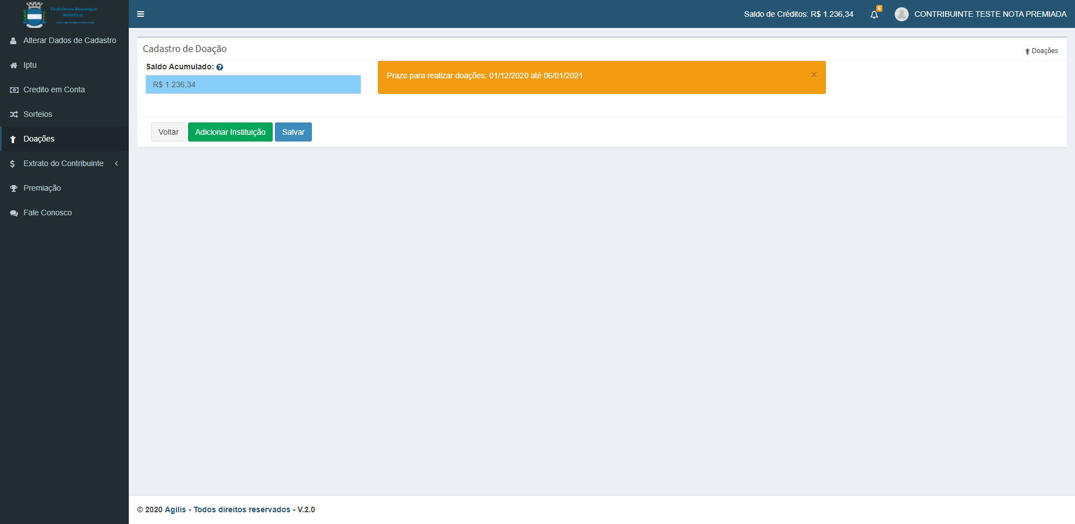
Task: Click the Sorteios shuffle icon
Action: tap(13, 115)
